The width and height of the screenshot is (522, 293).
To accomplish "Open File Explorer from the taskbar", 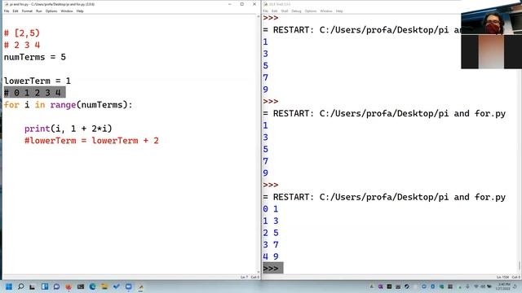I will 104,286.
